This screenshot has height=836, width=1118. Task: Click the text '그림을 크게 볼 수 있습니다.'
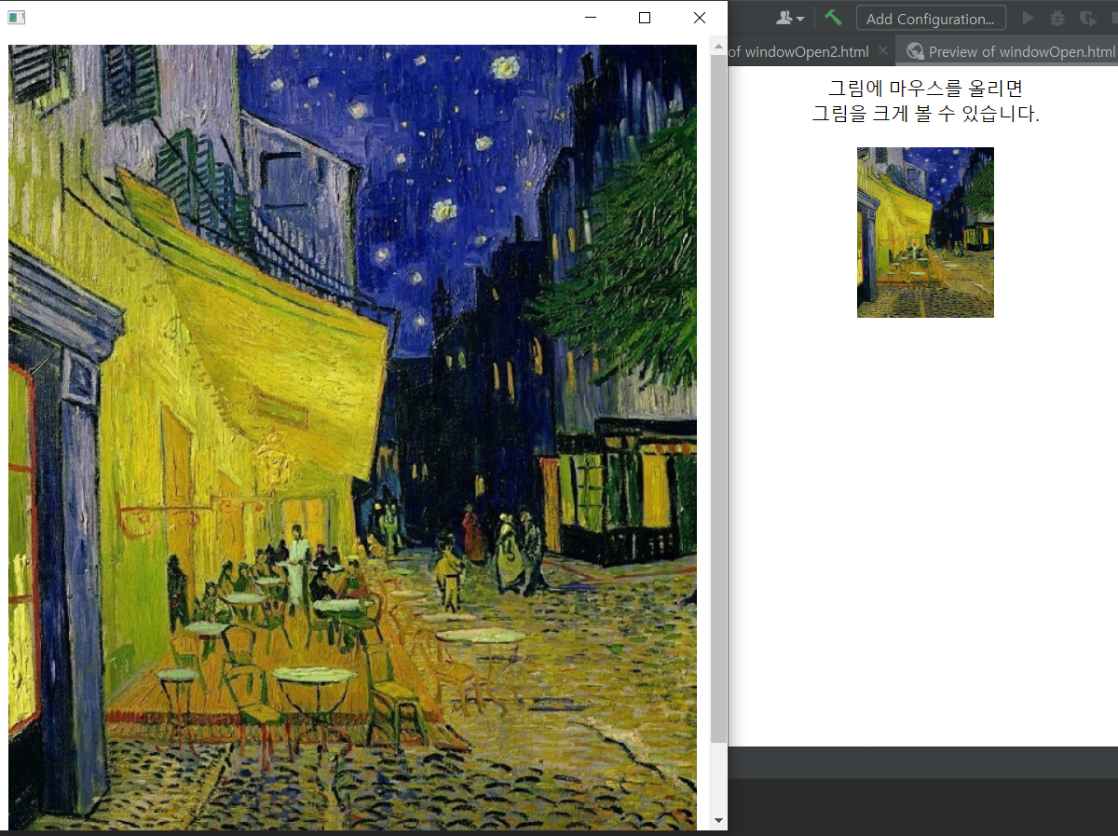925,115
